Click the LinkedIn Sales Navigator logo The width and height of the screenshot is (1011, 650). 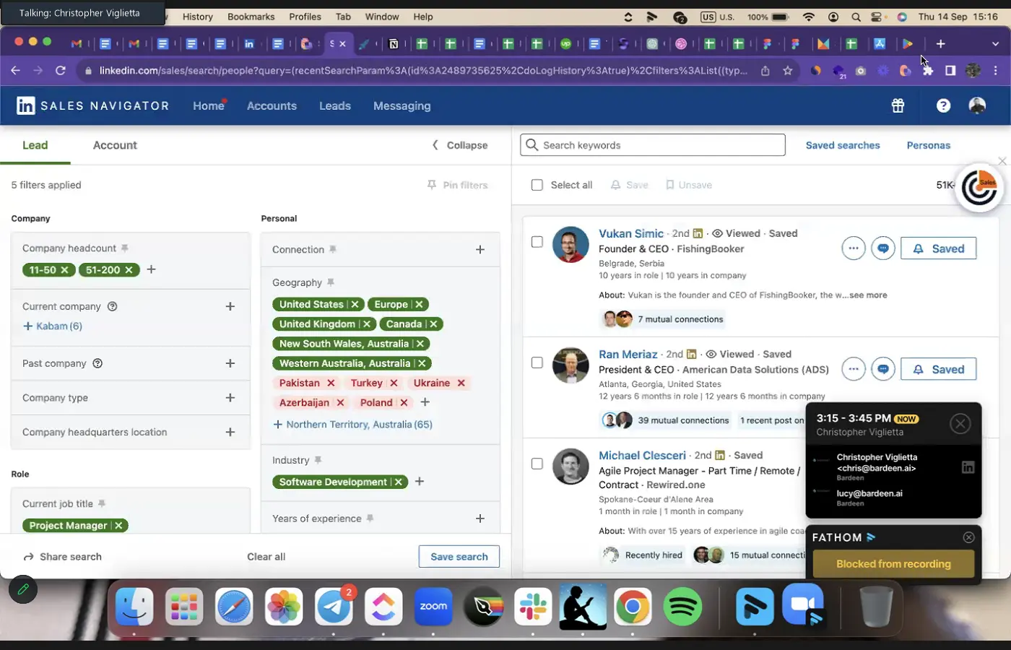pyautogui.click(x=92, y=106)
